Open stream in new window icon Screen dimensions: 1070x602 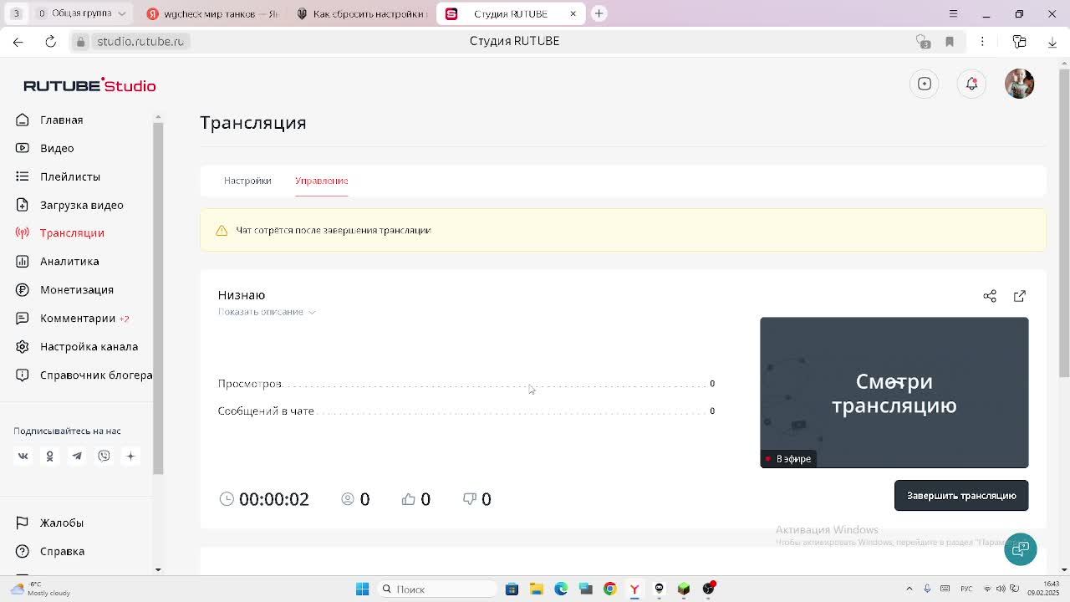pos(1020,296)
